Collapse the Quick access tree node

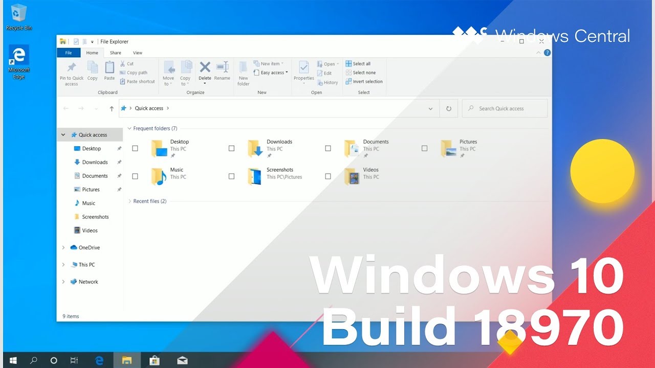point(63,135)
